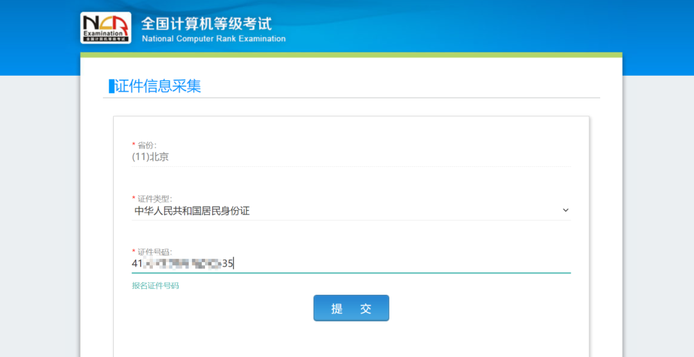
Task: Click the NCRE Examination logo
Action: click(x=106, y=28)
